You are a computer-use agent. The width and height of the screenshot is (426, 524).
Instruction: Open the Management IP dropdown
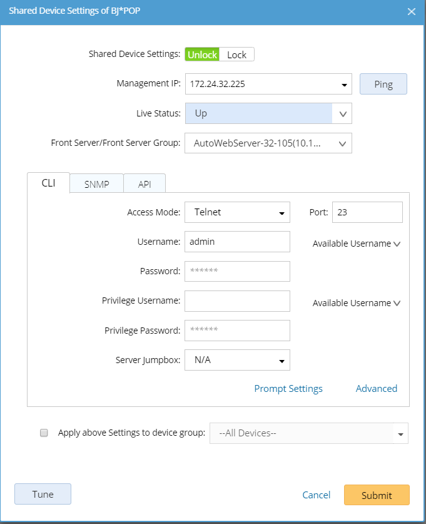[344, 84]
